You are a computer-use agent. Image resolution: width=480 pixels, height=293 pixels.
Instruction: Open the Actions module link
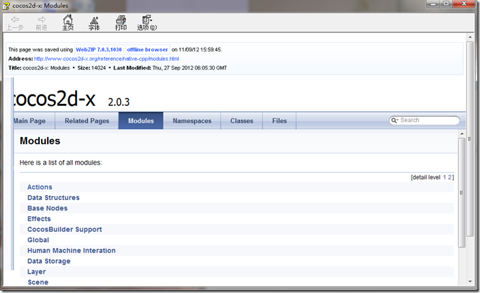point(39,187)
